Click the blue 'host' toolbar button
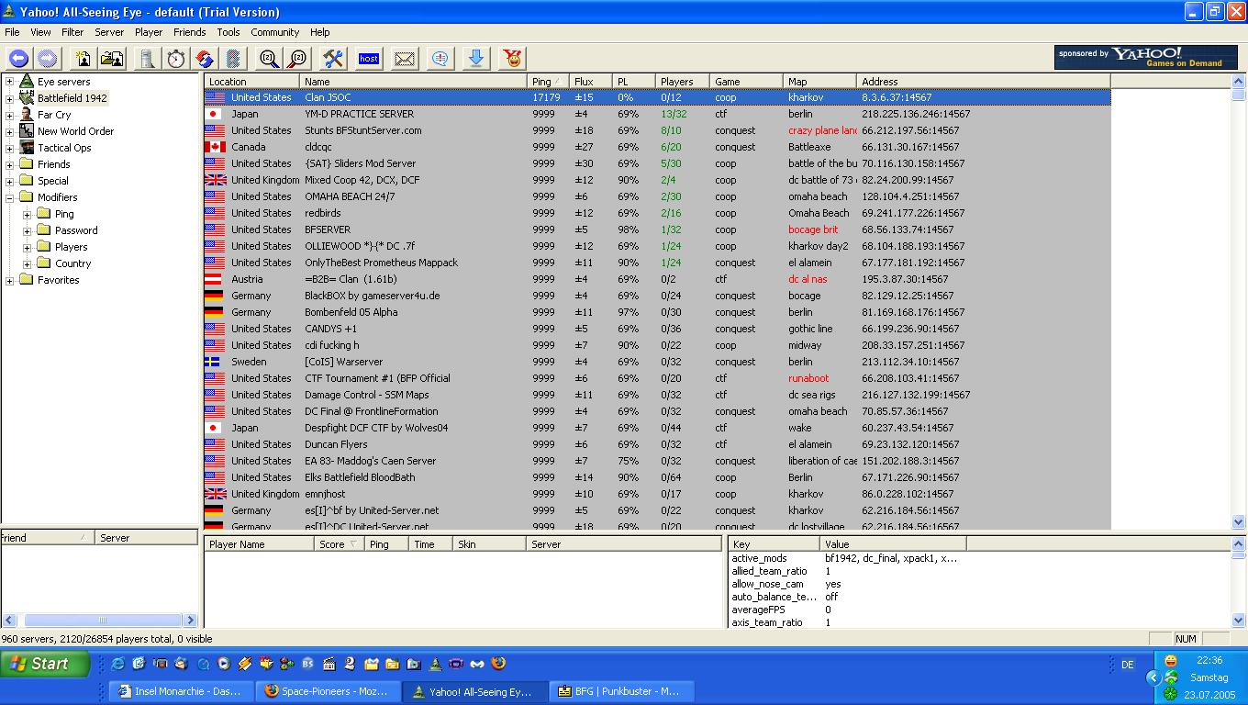Viewport: 1248px width, 705px height. click(369, 59)
